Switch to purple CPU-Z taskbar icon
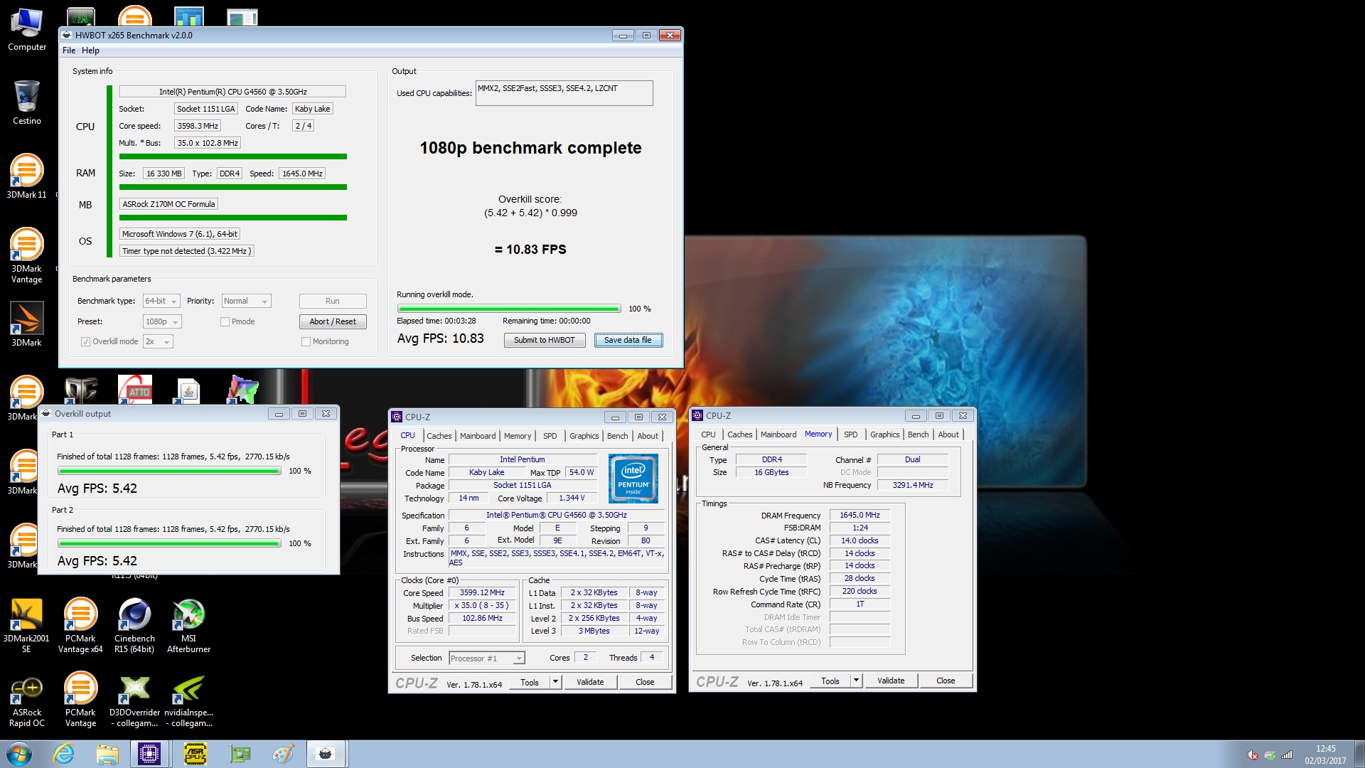 (x=149, y=754)
